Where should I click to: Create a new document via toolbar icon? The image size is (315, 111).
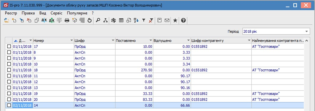click(x=14, y=20)
